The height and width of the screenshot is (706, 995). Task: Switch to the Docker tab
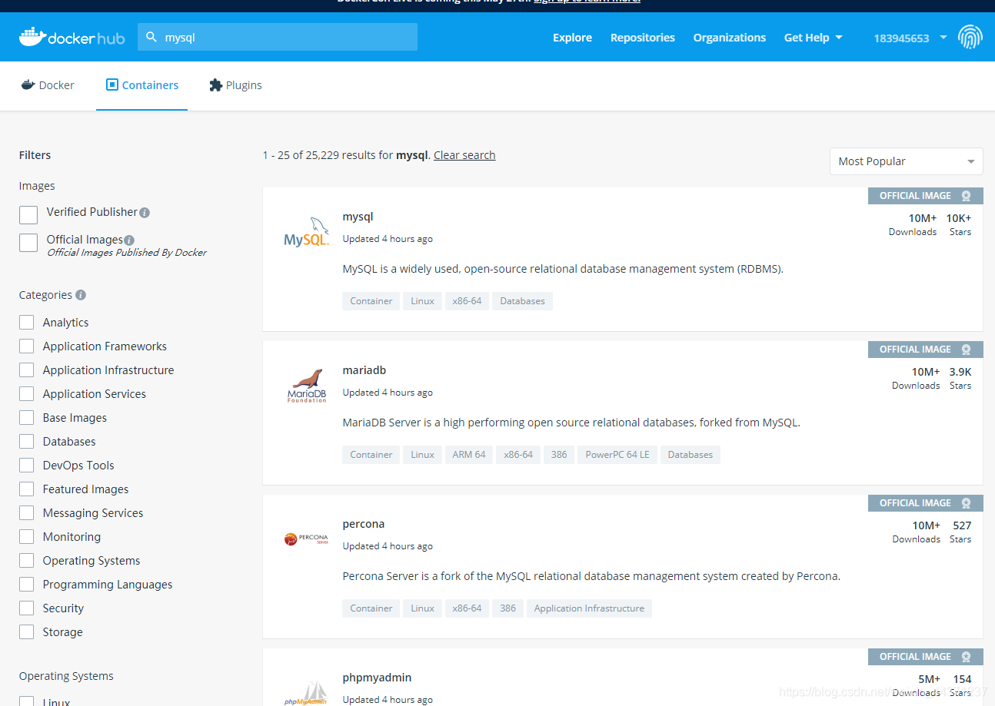[x=48, y=85]
